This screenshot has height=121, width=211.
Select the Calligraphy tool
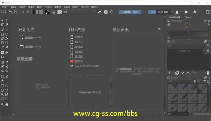point(7,25)
